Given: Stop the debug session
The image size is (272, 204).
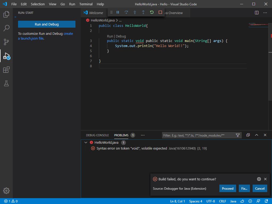Looking at the screenshot, I should [160, 12].
